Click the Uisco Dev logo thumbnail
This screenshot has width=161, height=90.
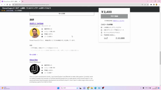[x=35, y=69]
